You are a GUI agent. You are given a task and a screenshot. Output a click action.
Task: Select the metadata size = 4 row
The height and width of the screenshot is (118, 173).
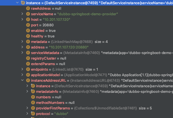[87, 42]
